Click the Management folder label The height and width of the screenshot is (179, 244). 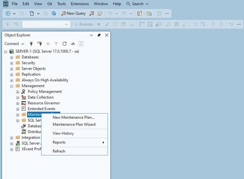coord(33,86)
